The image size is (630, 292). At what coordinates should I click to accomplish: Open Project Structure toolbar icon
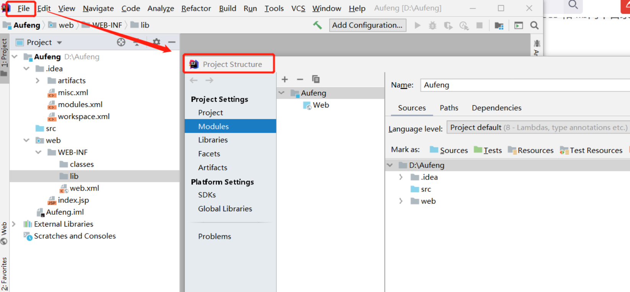(x=499, y=26)
